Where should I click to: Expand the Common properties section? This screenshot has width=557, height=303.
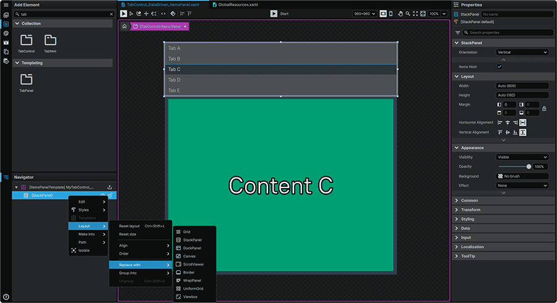point(504,200)
